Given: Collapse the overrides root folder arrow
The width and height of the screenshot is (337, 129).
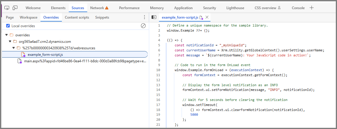Looking at the screenshot, I should (x=6, y=35).
